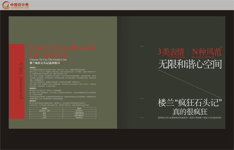Click the red 3类表情 heading
Viewport: 234px width, 150px height.
(x=171, y=52)
